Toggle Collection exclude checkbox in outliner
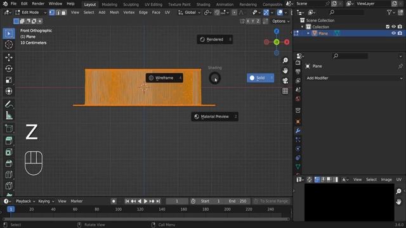 click(388, 27)
